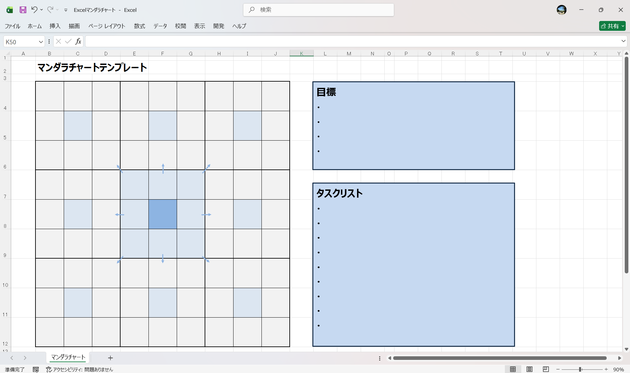Click the Undo arrow icon
The image size is (630, 373).
[34, 10]
